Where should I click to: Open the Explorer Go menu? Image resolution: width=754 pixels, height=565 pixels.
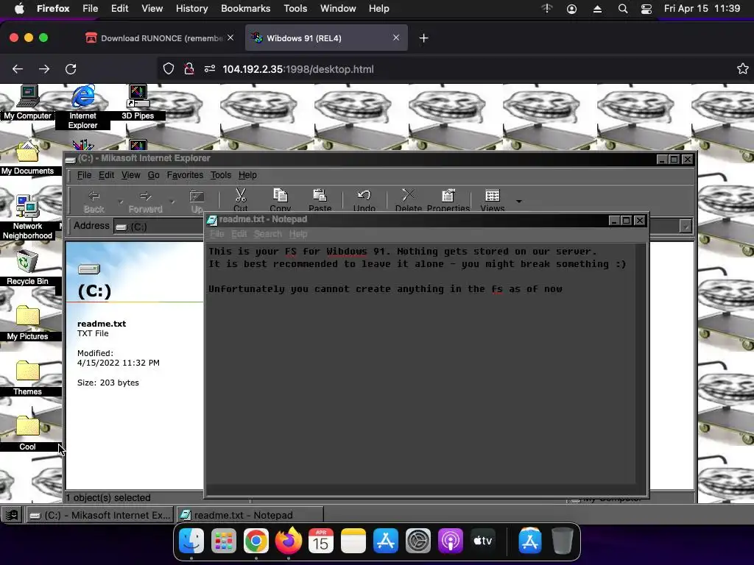pyautogui.click(x=153, y=175)
